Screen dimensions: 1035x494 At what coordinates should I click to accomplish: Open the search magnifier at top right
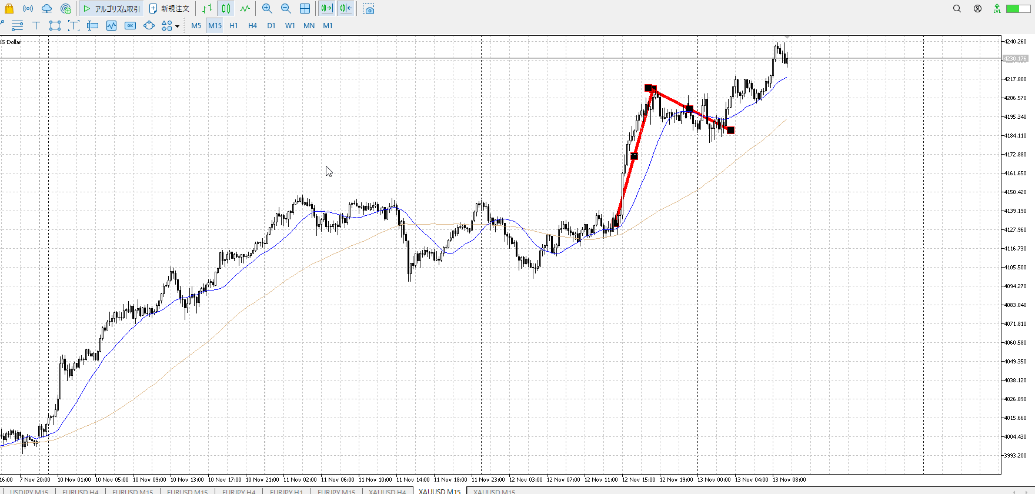point(957,9)
